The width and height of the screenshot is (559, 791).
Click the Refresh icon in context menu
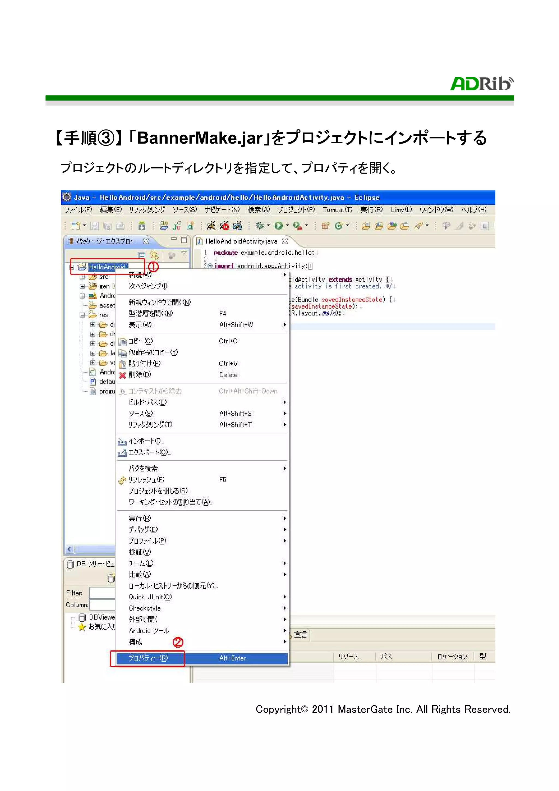(122, 480)
